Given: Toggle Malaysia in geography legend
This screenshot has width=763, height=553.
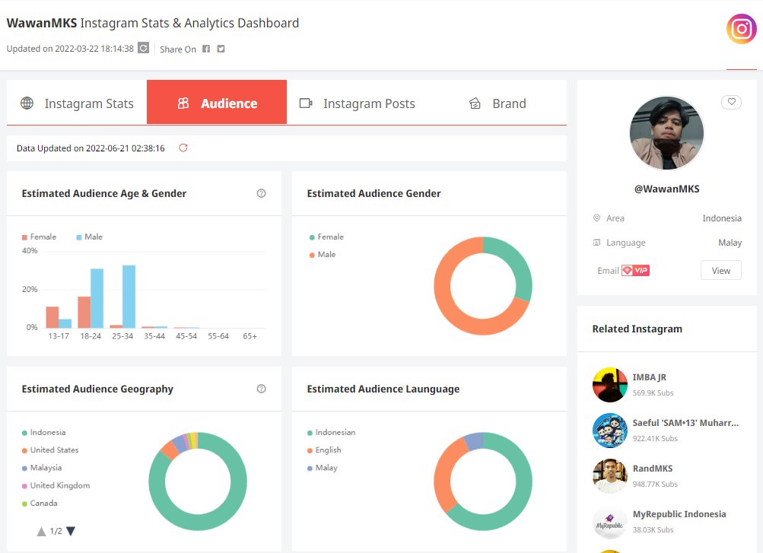Looking at the screenshot, I should click(x=42, y=468).
